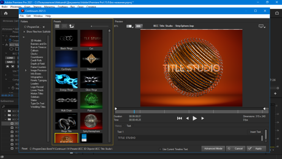282x159 pixels.
Task: Select the SpikyHemisphere preset thumbnail
Action: [x=91, y=121]
